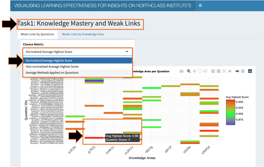
Task: Toggle show closest data on hover
Action: (x=237, y=71)
